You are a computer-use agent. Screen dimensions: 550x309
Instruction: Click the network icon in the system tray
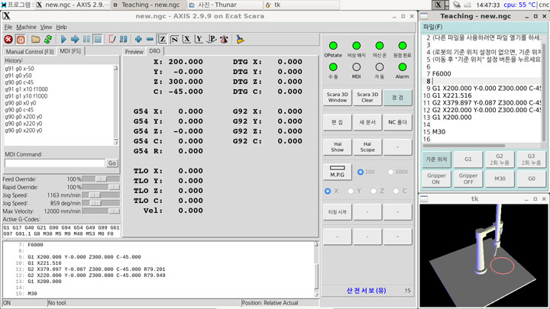[457, 5]
